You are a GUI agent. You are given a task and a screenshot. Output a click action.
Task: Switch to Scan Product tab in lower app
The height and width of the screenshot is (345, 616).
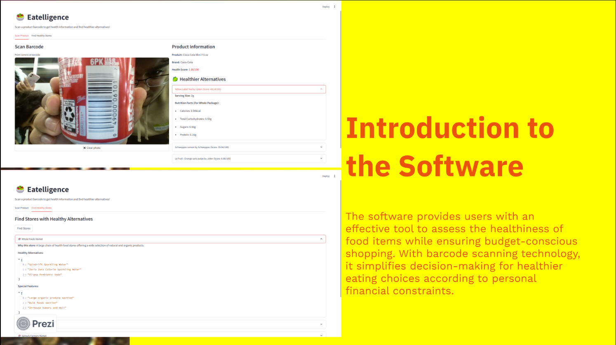[x=22, y=208]
